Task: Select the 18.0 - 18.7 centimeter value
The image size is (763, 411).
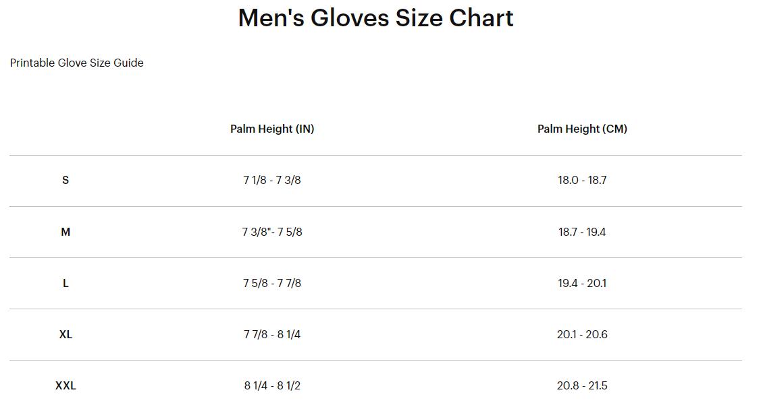Action: click(x=582, y=181)
